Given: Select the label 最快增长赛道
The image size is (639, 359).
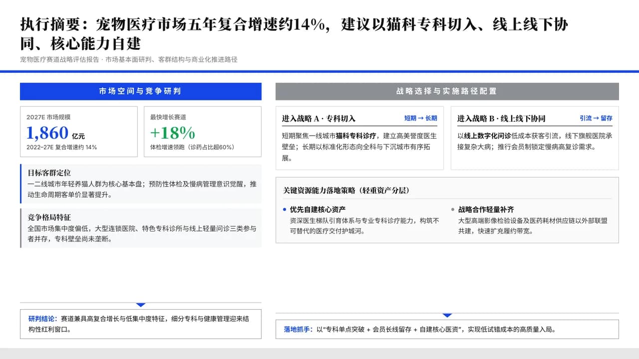Looking at the screenshot, I should coord(168,117).
